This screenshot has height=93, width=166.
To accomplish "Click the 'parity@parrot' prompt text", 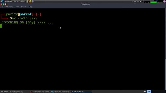I will [19, 14].
